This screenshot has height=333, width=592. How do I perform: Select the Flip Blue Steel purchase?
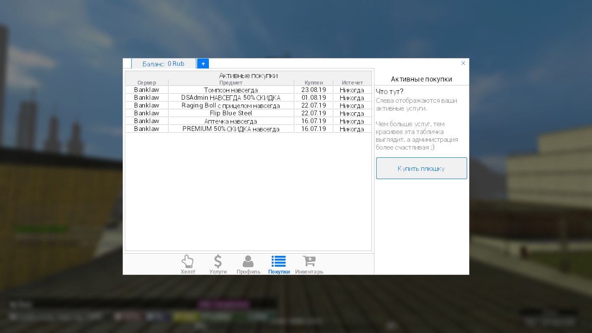231,114
